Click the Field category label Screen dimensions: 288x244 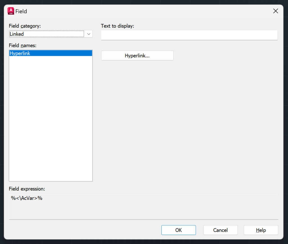click(x=25, y=26)
